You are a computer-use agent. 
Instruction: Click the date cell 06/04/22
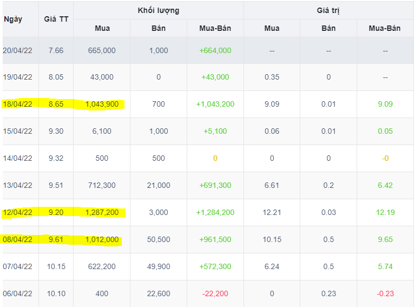tap(17, 293)
